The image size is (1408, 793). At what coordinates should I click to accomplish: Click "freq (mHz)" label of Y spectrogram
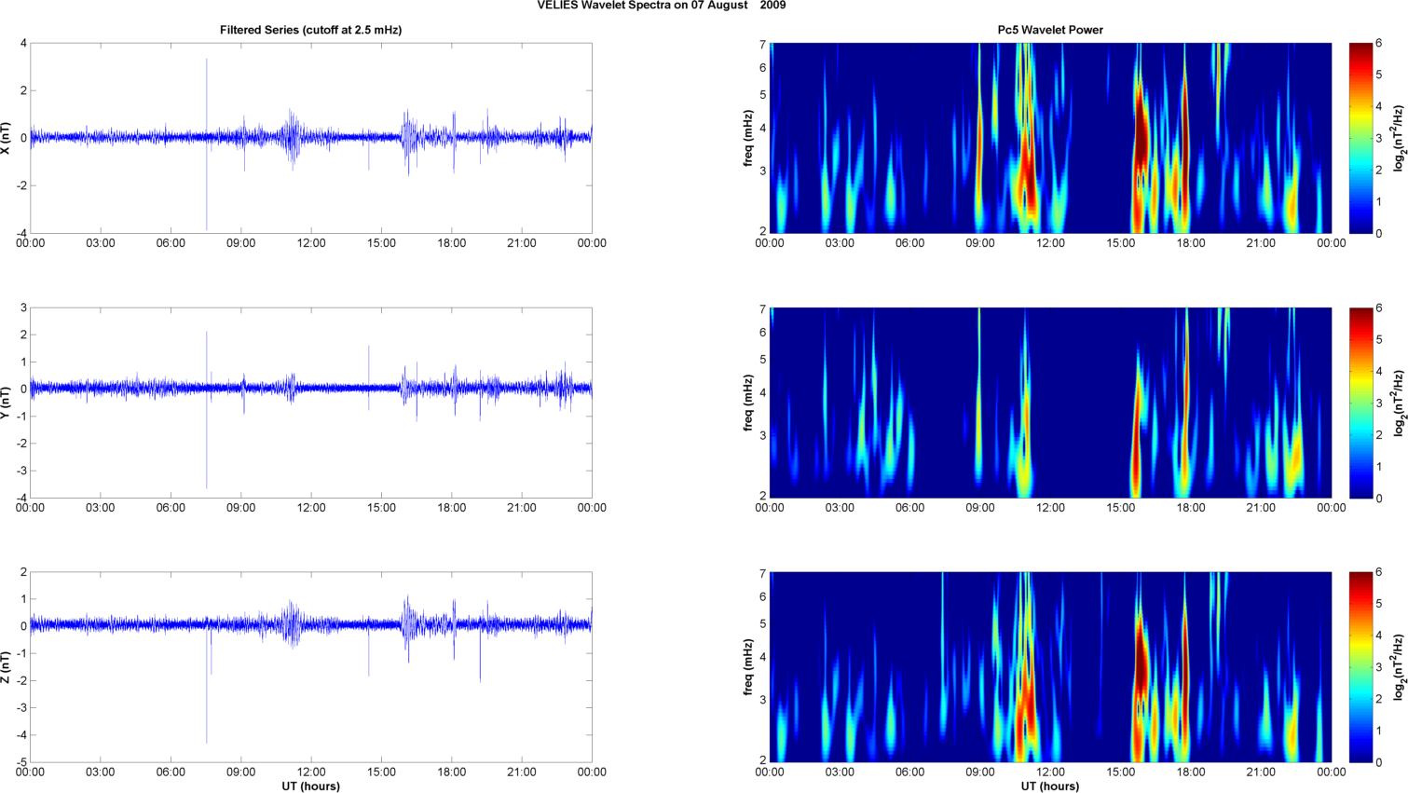(x=747, y=403)
